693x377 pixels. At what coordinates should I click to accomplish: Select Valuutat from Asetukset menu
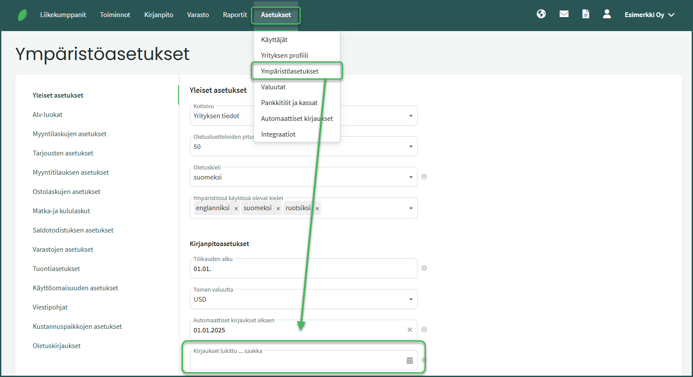(x=273, y=87)
